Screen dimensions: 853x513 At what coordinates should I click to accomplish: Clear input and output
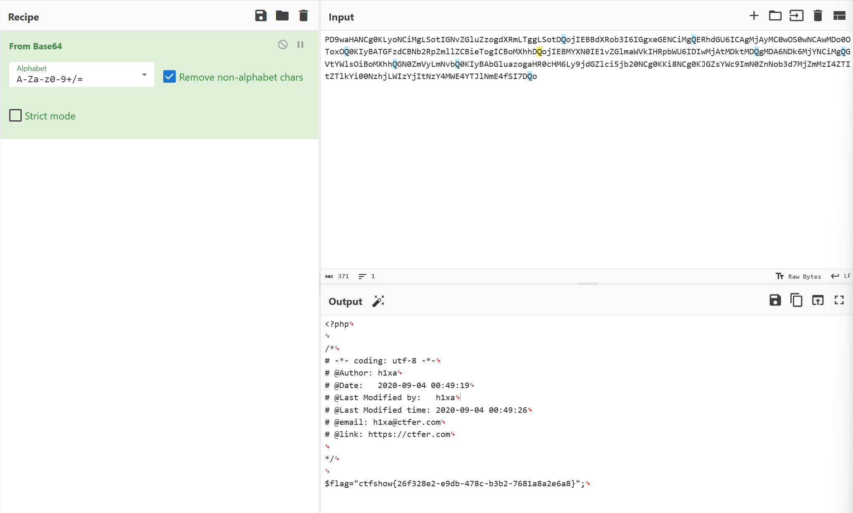click(818, 16)
